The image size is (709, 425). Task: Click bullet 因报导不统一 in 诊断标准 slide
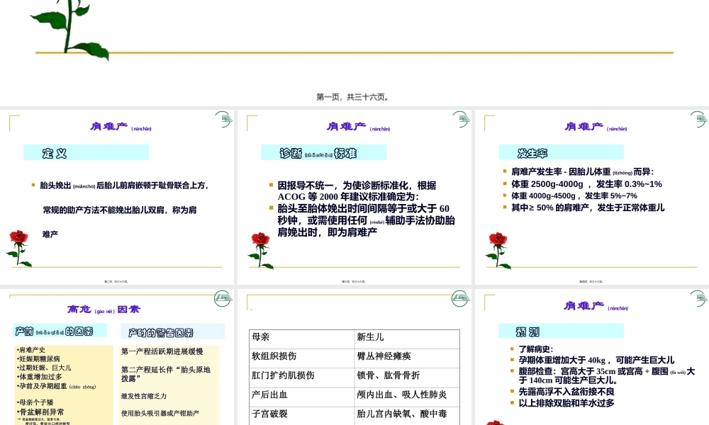(x=357, y=191)
